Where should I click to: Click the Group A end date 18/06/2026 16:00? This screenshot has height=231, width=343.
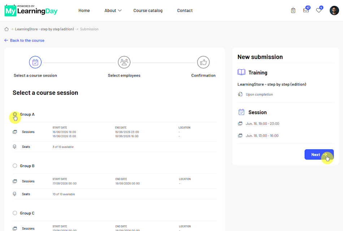click(x=127, y=136)
